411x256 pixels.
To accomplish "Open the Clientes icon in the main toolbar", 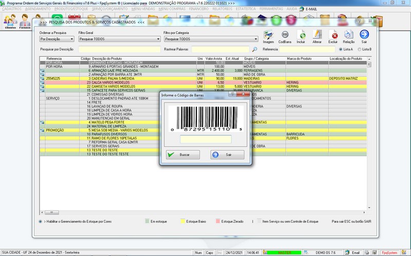I will pos(10,22).
